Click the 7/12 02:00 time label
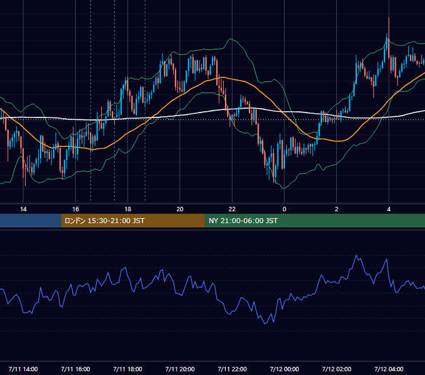The width and height of the screenshot is (425, 375). click(336, 369)
